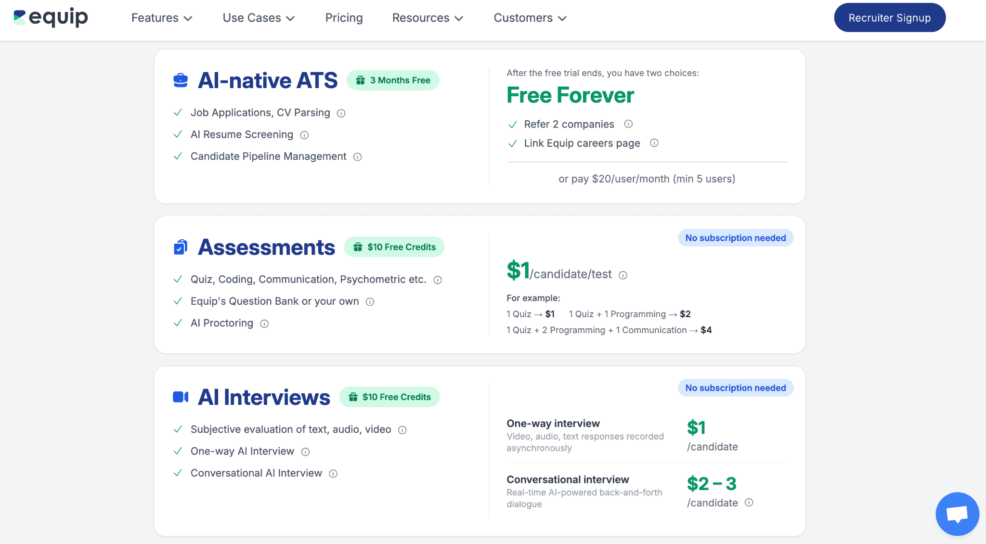Go to the Pricing page
986x544 pixels.
coord(344,18)
